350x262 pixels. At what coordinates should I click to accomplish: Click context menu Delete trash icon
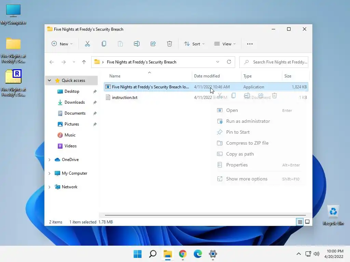pyautogui.click(x=274, y=96)
